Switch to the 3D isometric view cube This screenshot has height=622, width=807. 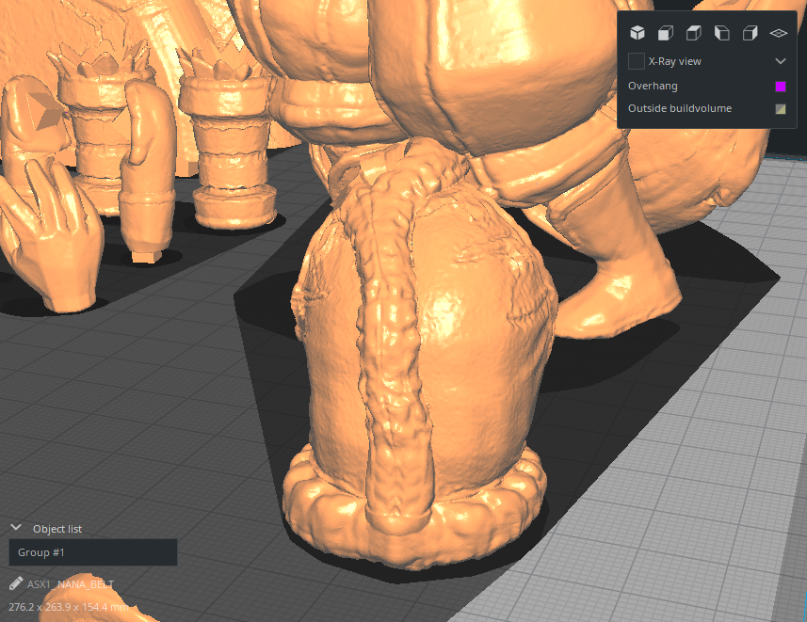pyautogui.click(x=638, y=33)
